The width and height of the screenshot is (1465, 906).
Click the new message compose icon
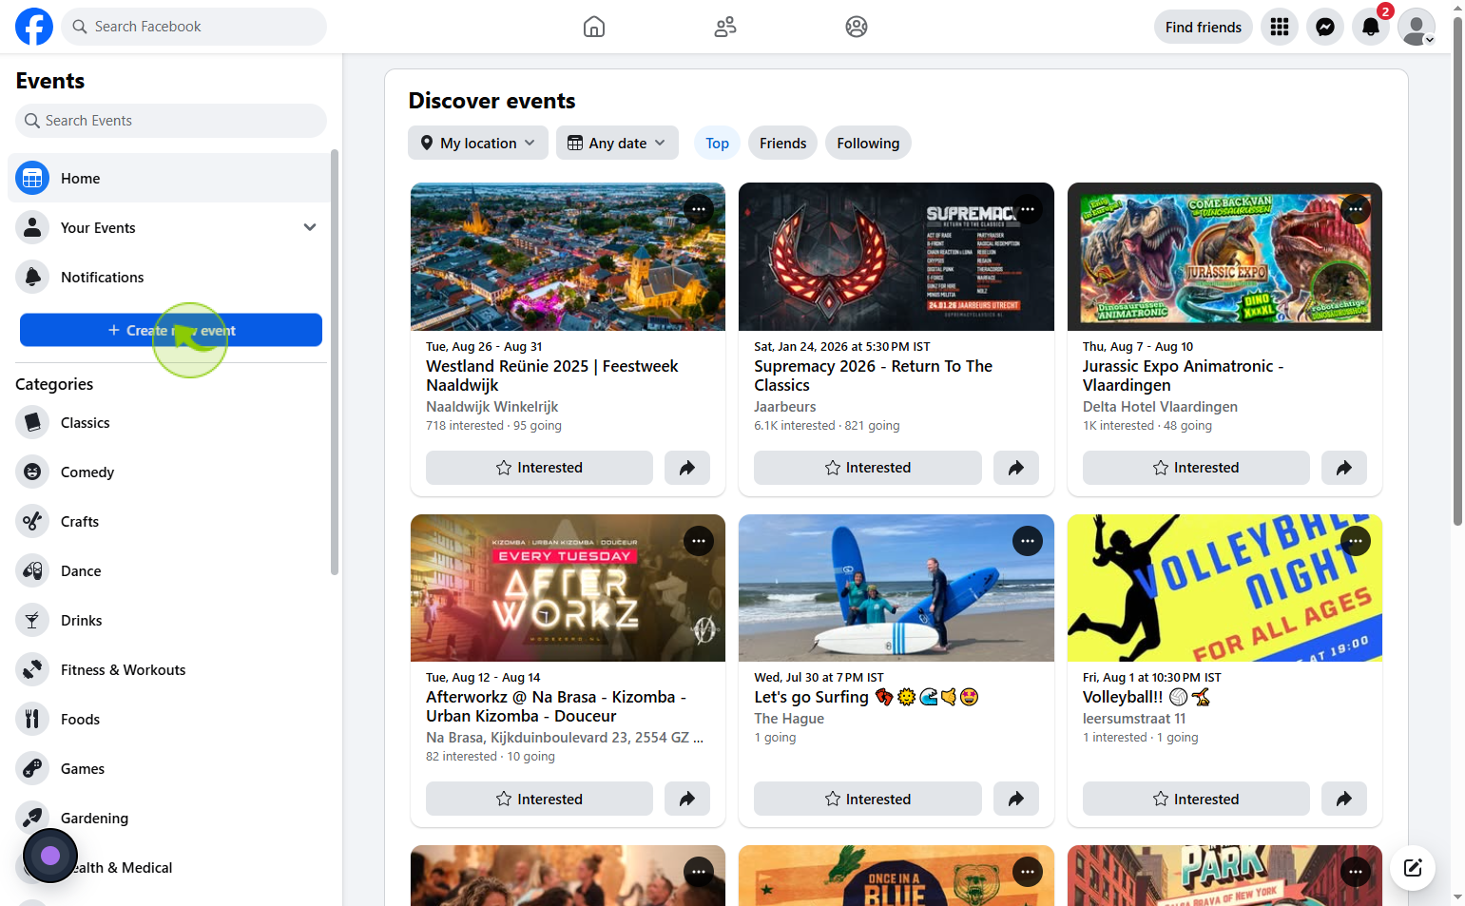[x=1413, y=867]
